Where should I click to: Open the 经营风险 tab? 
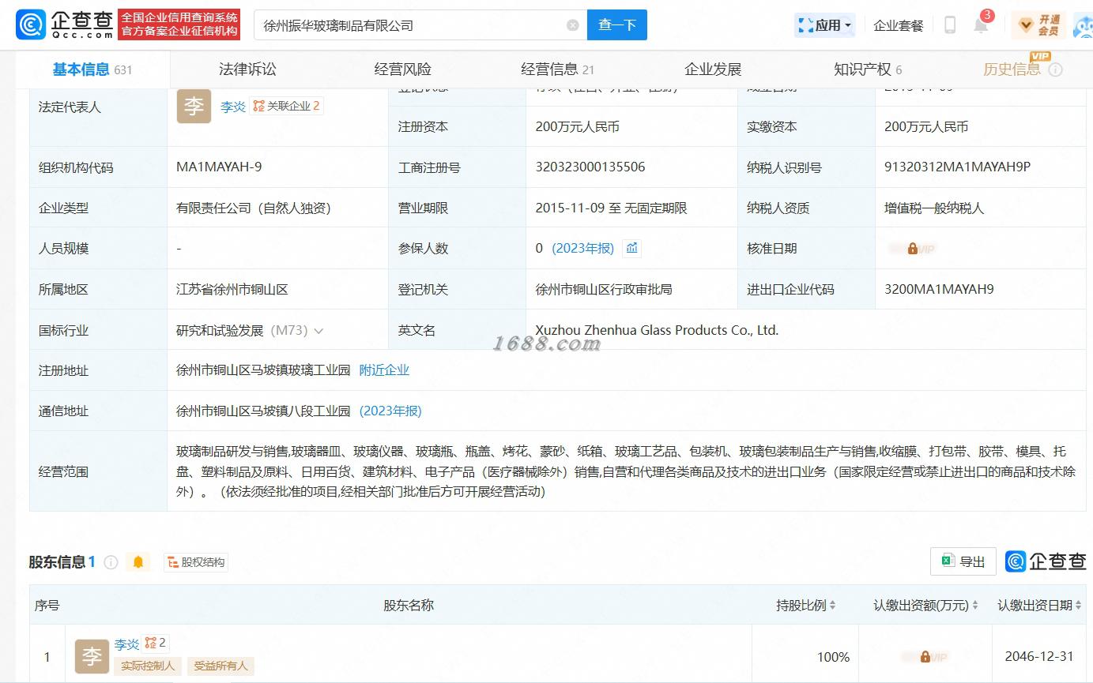pos(403,69)
